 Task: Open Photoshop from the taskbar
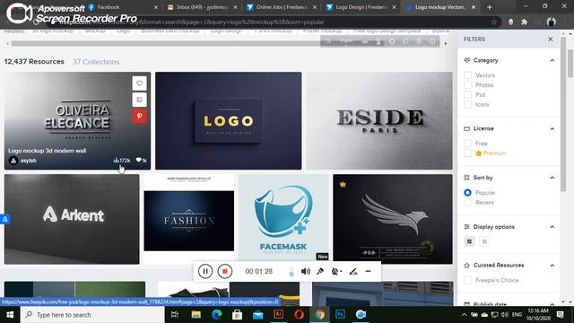pyautogui.click(x=340, y=314)
